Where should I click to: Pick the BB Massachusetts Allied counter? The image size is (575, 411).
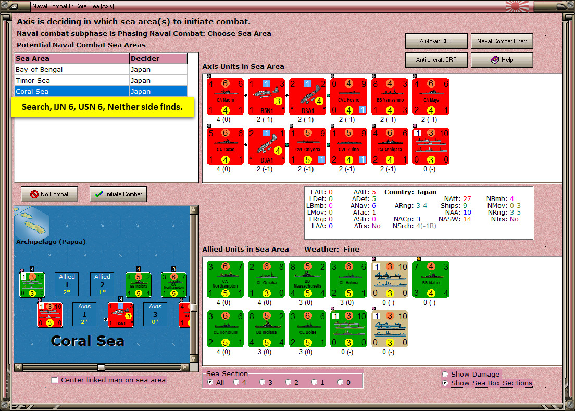click(x=307, y=280)
